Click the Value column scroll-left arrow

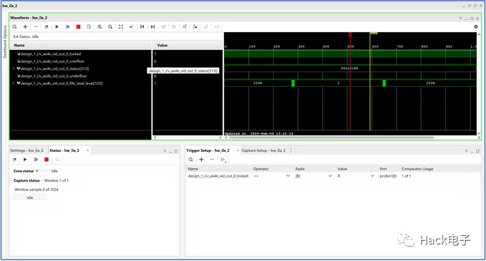tap(154, 137)
